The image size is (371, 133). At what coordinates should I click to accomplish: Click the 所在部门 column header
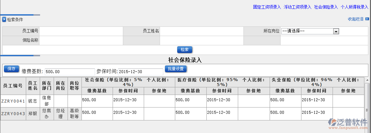pos(47,86)
